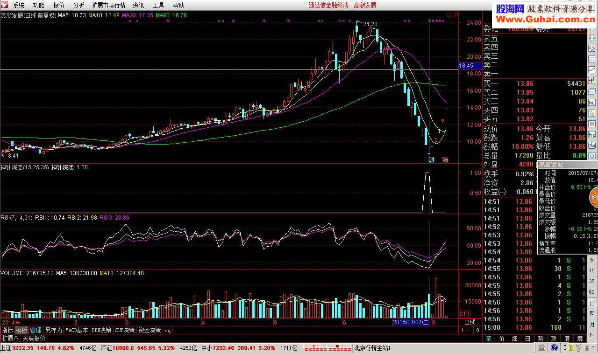
Task: Click the 2015/07/07 date marker on timeline
Action: click(411, 322)
